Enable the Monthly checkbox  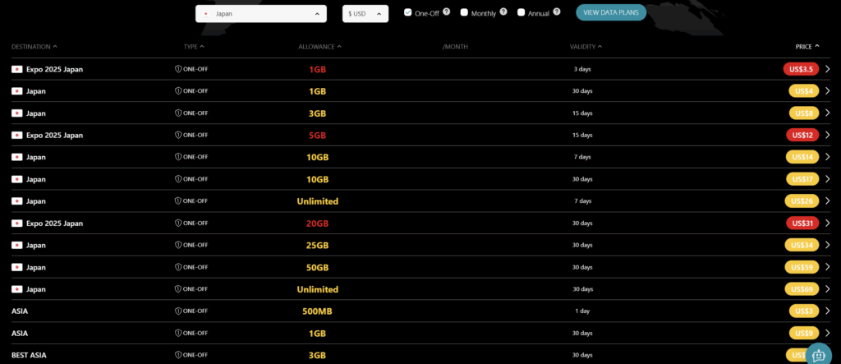464,12
